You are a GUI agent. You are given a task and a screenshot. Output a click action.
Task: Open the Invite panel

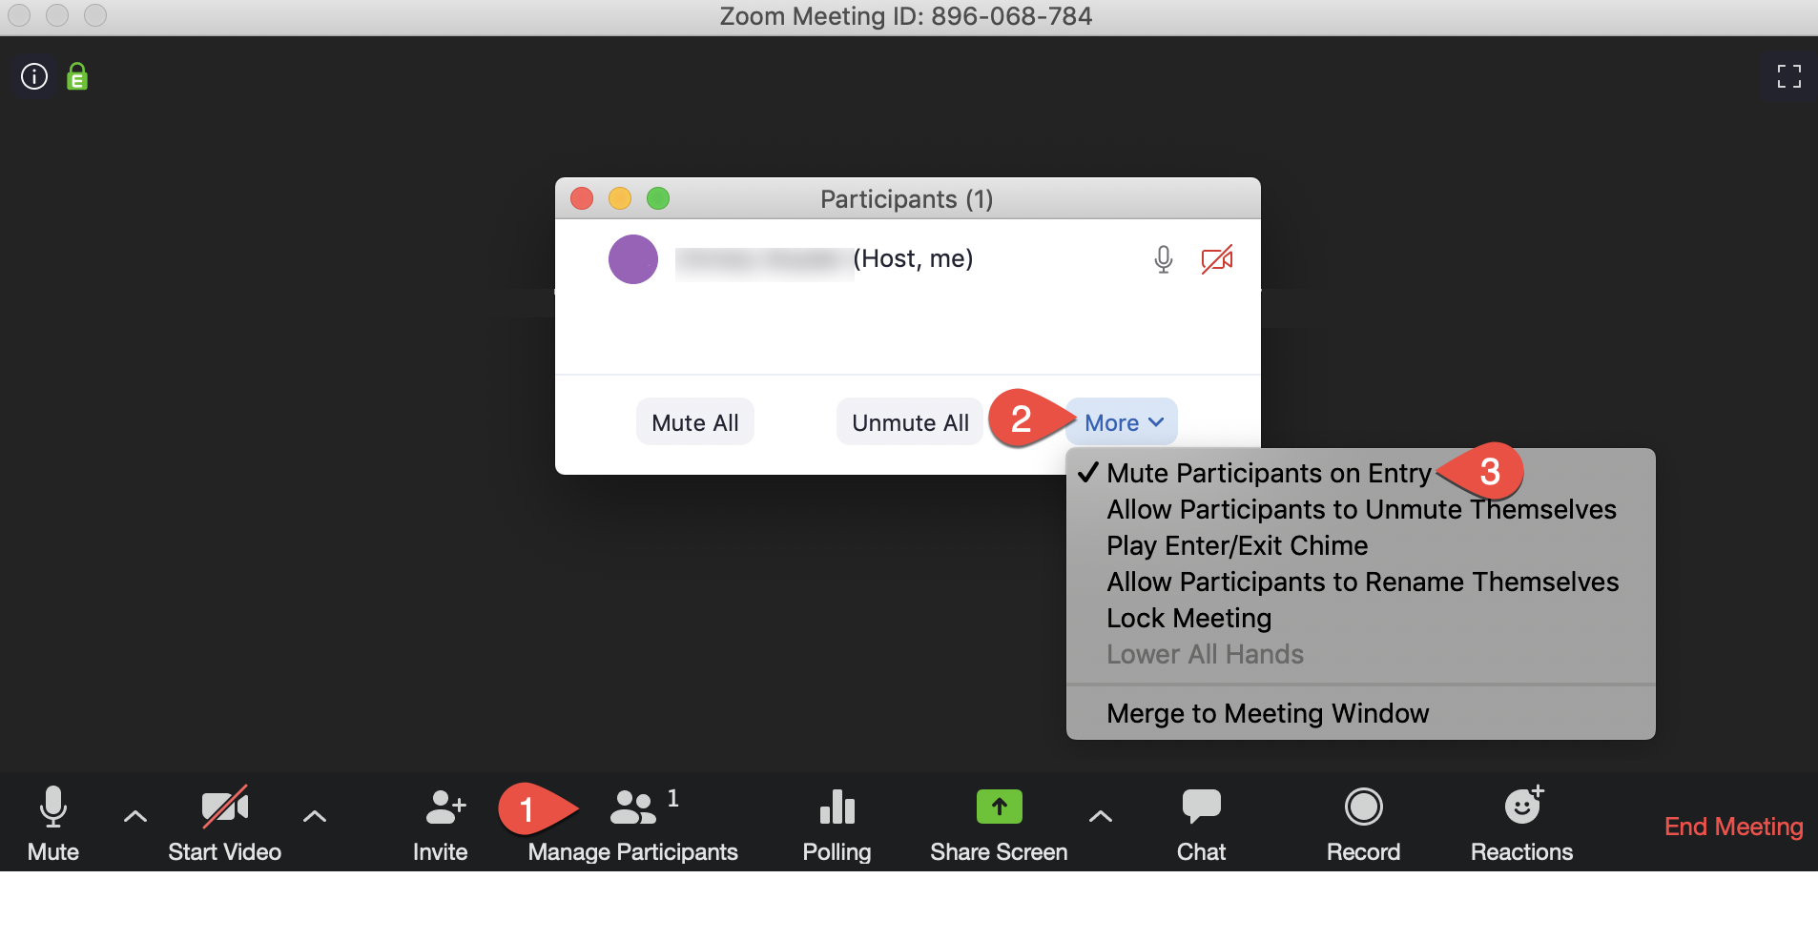coord(439,820)
